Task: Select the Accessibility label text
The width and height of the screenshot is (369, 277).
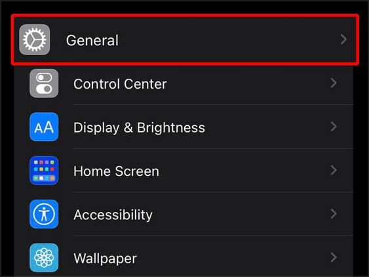Action: [113, 215]
